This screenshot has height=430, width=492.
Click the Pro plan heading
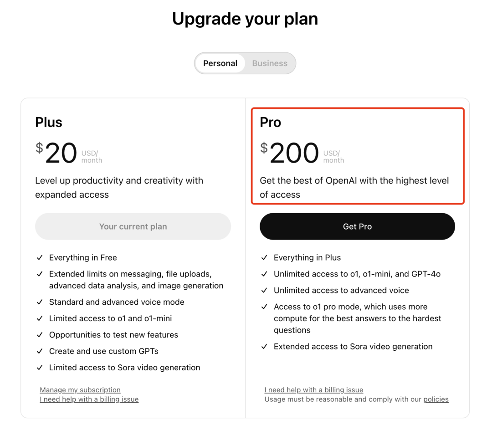point(271,122)
